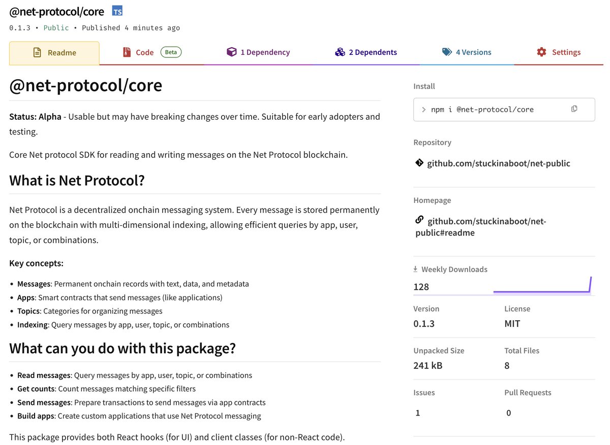Open the 2 Dependents tab
Image resolution: width=610 pixels, height=445 pixels.
366,52
